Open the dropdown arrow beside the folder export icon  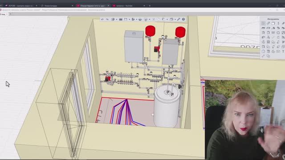137,20
